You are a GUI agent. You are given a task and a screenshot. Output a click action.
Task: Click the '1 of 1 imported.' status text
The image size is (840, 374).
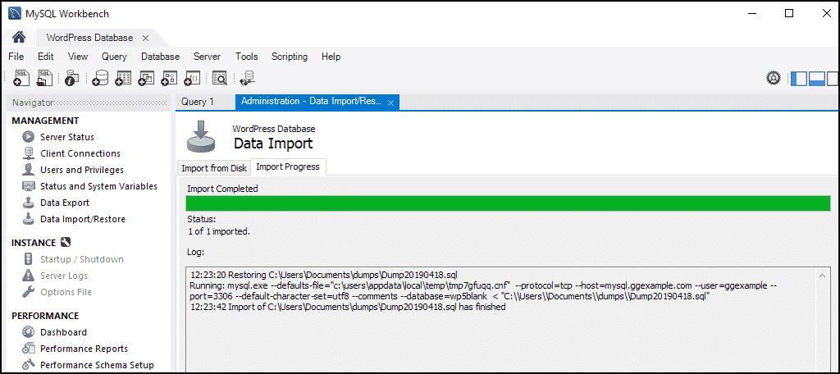pyautogui.click(x=219, y=232)
